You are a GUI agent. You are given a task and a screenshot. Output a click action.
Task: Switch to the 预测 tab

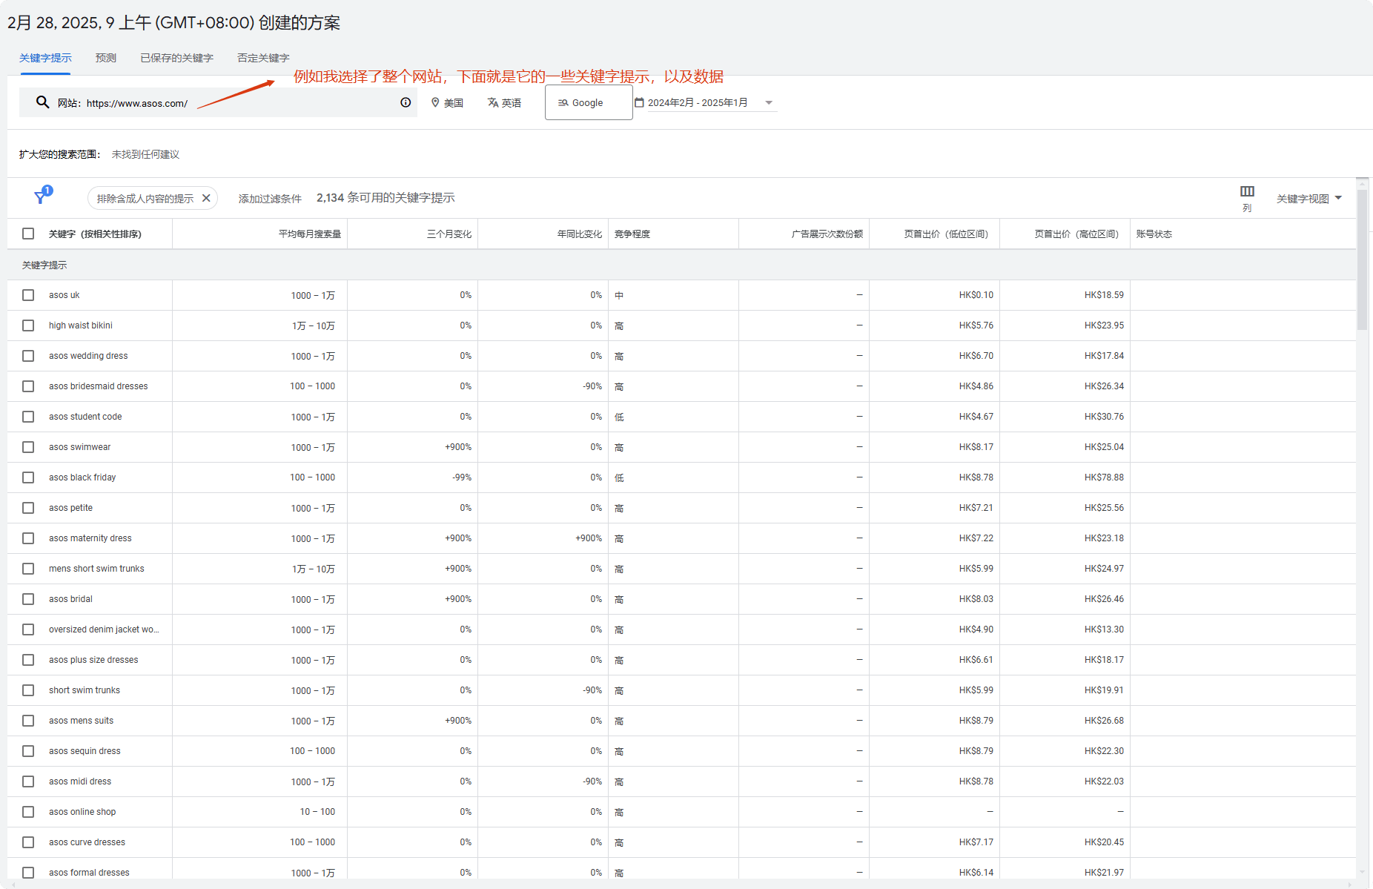coord(105,57)
